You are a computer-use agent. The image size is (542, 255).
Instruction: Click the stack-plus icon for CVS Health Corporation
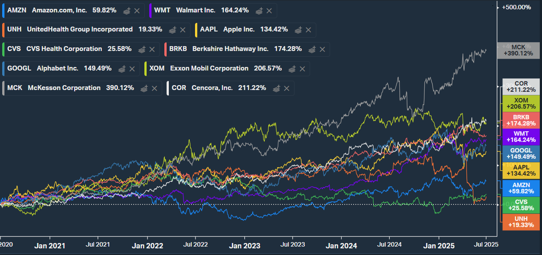pyautogui.click(x=142, y=49)
